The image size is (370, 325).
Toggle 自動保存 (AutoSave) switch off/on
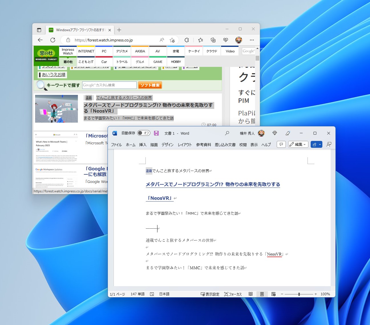tap(143, 133)
